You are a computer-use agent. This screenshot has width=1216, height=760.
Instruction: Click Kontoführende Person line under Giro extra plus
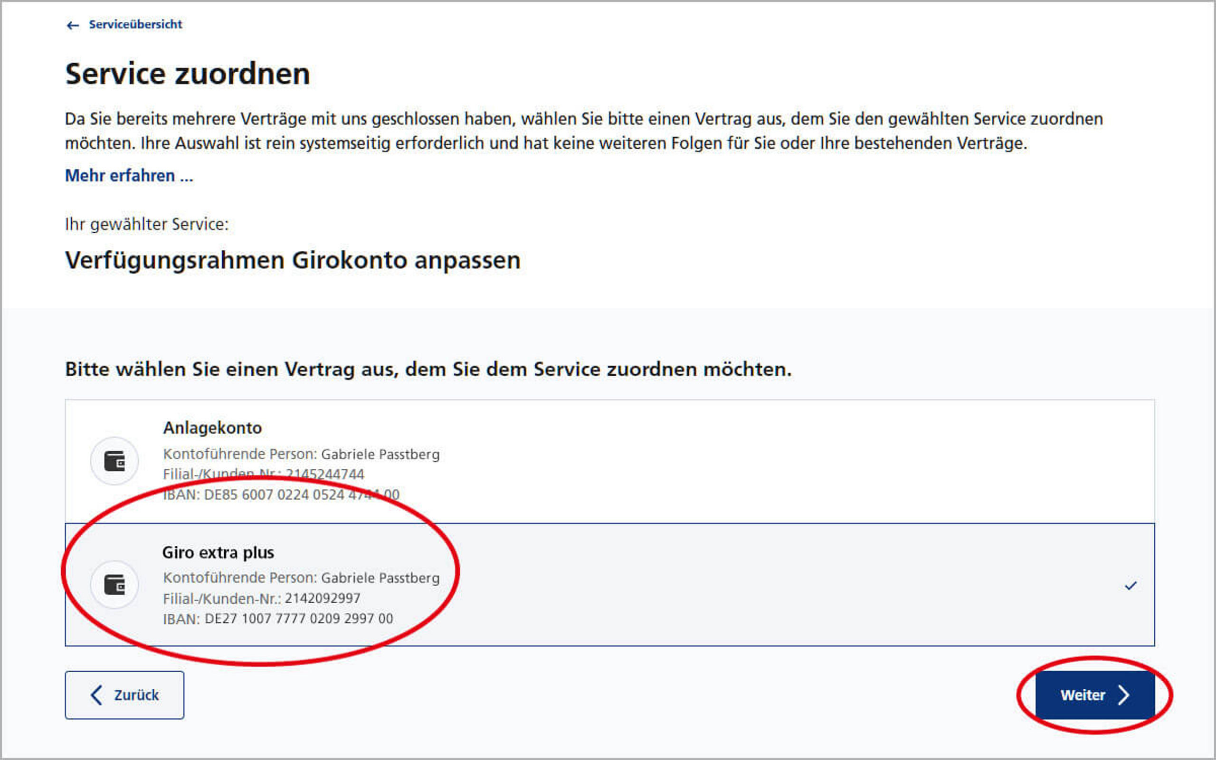(x=301, y=578)
